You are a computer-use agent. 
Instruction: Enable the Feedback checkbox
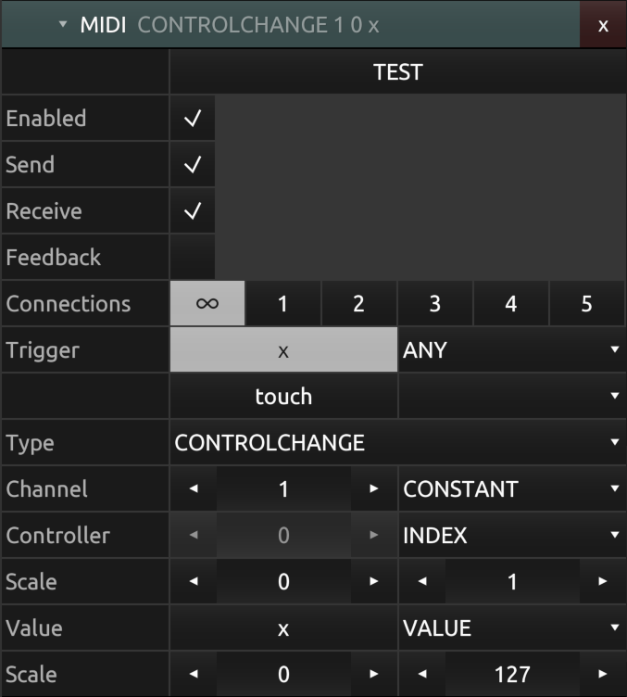point(193,257)
